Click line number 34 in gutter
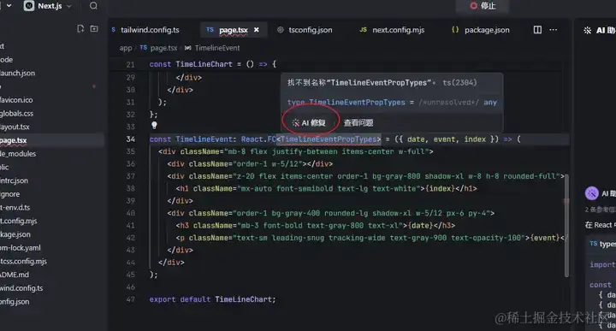 coord(130,139)
